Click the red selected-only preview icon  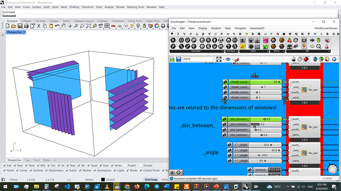[306, 59]
